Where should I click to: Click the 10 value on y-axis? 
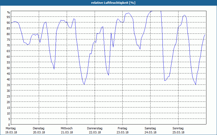8,113
